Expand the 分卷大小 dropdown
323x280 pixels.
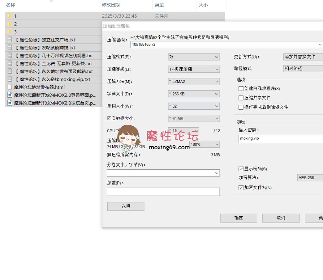click(x=216, y=173)
